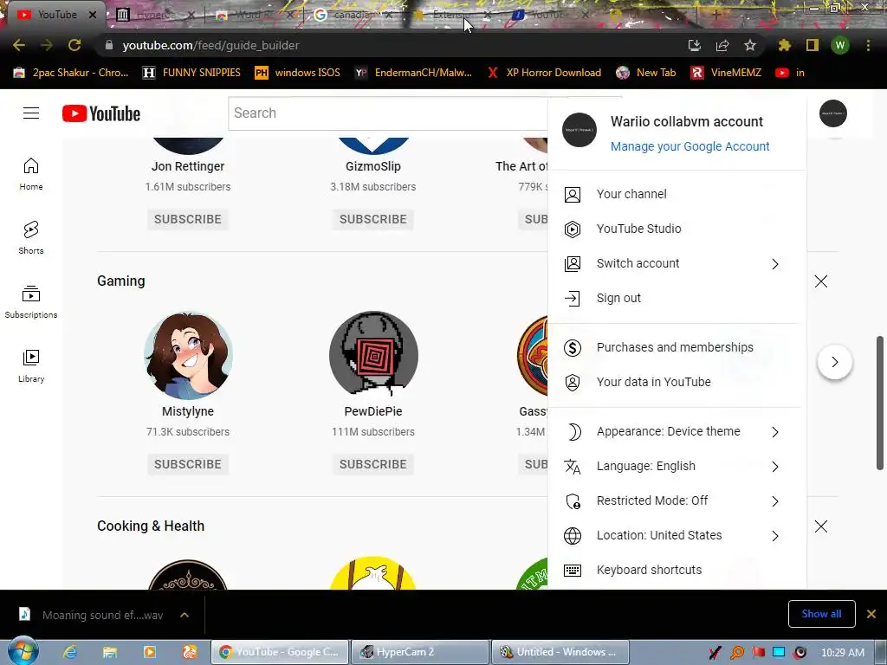Image resolution: width=887 pixels, height=665 pixels.
Task: Subscribe to Jon Rettinger
Action: click(188, 219)
